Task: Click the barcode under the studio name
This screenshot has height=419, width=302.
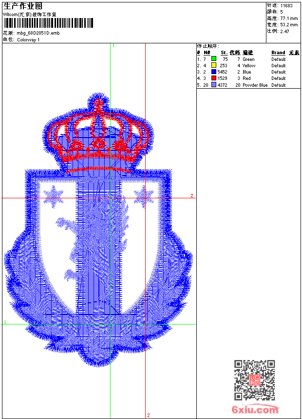Action: click(x=48, y=23)
